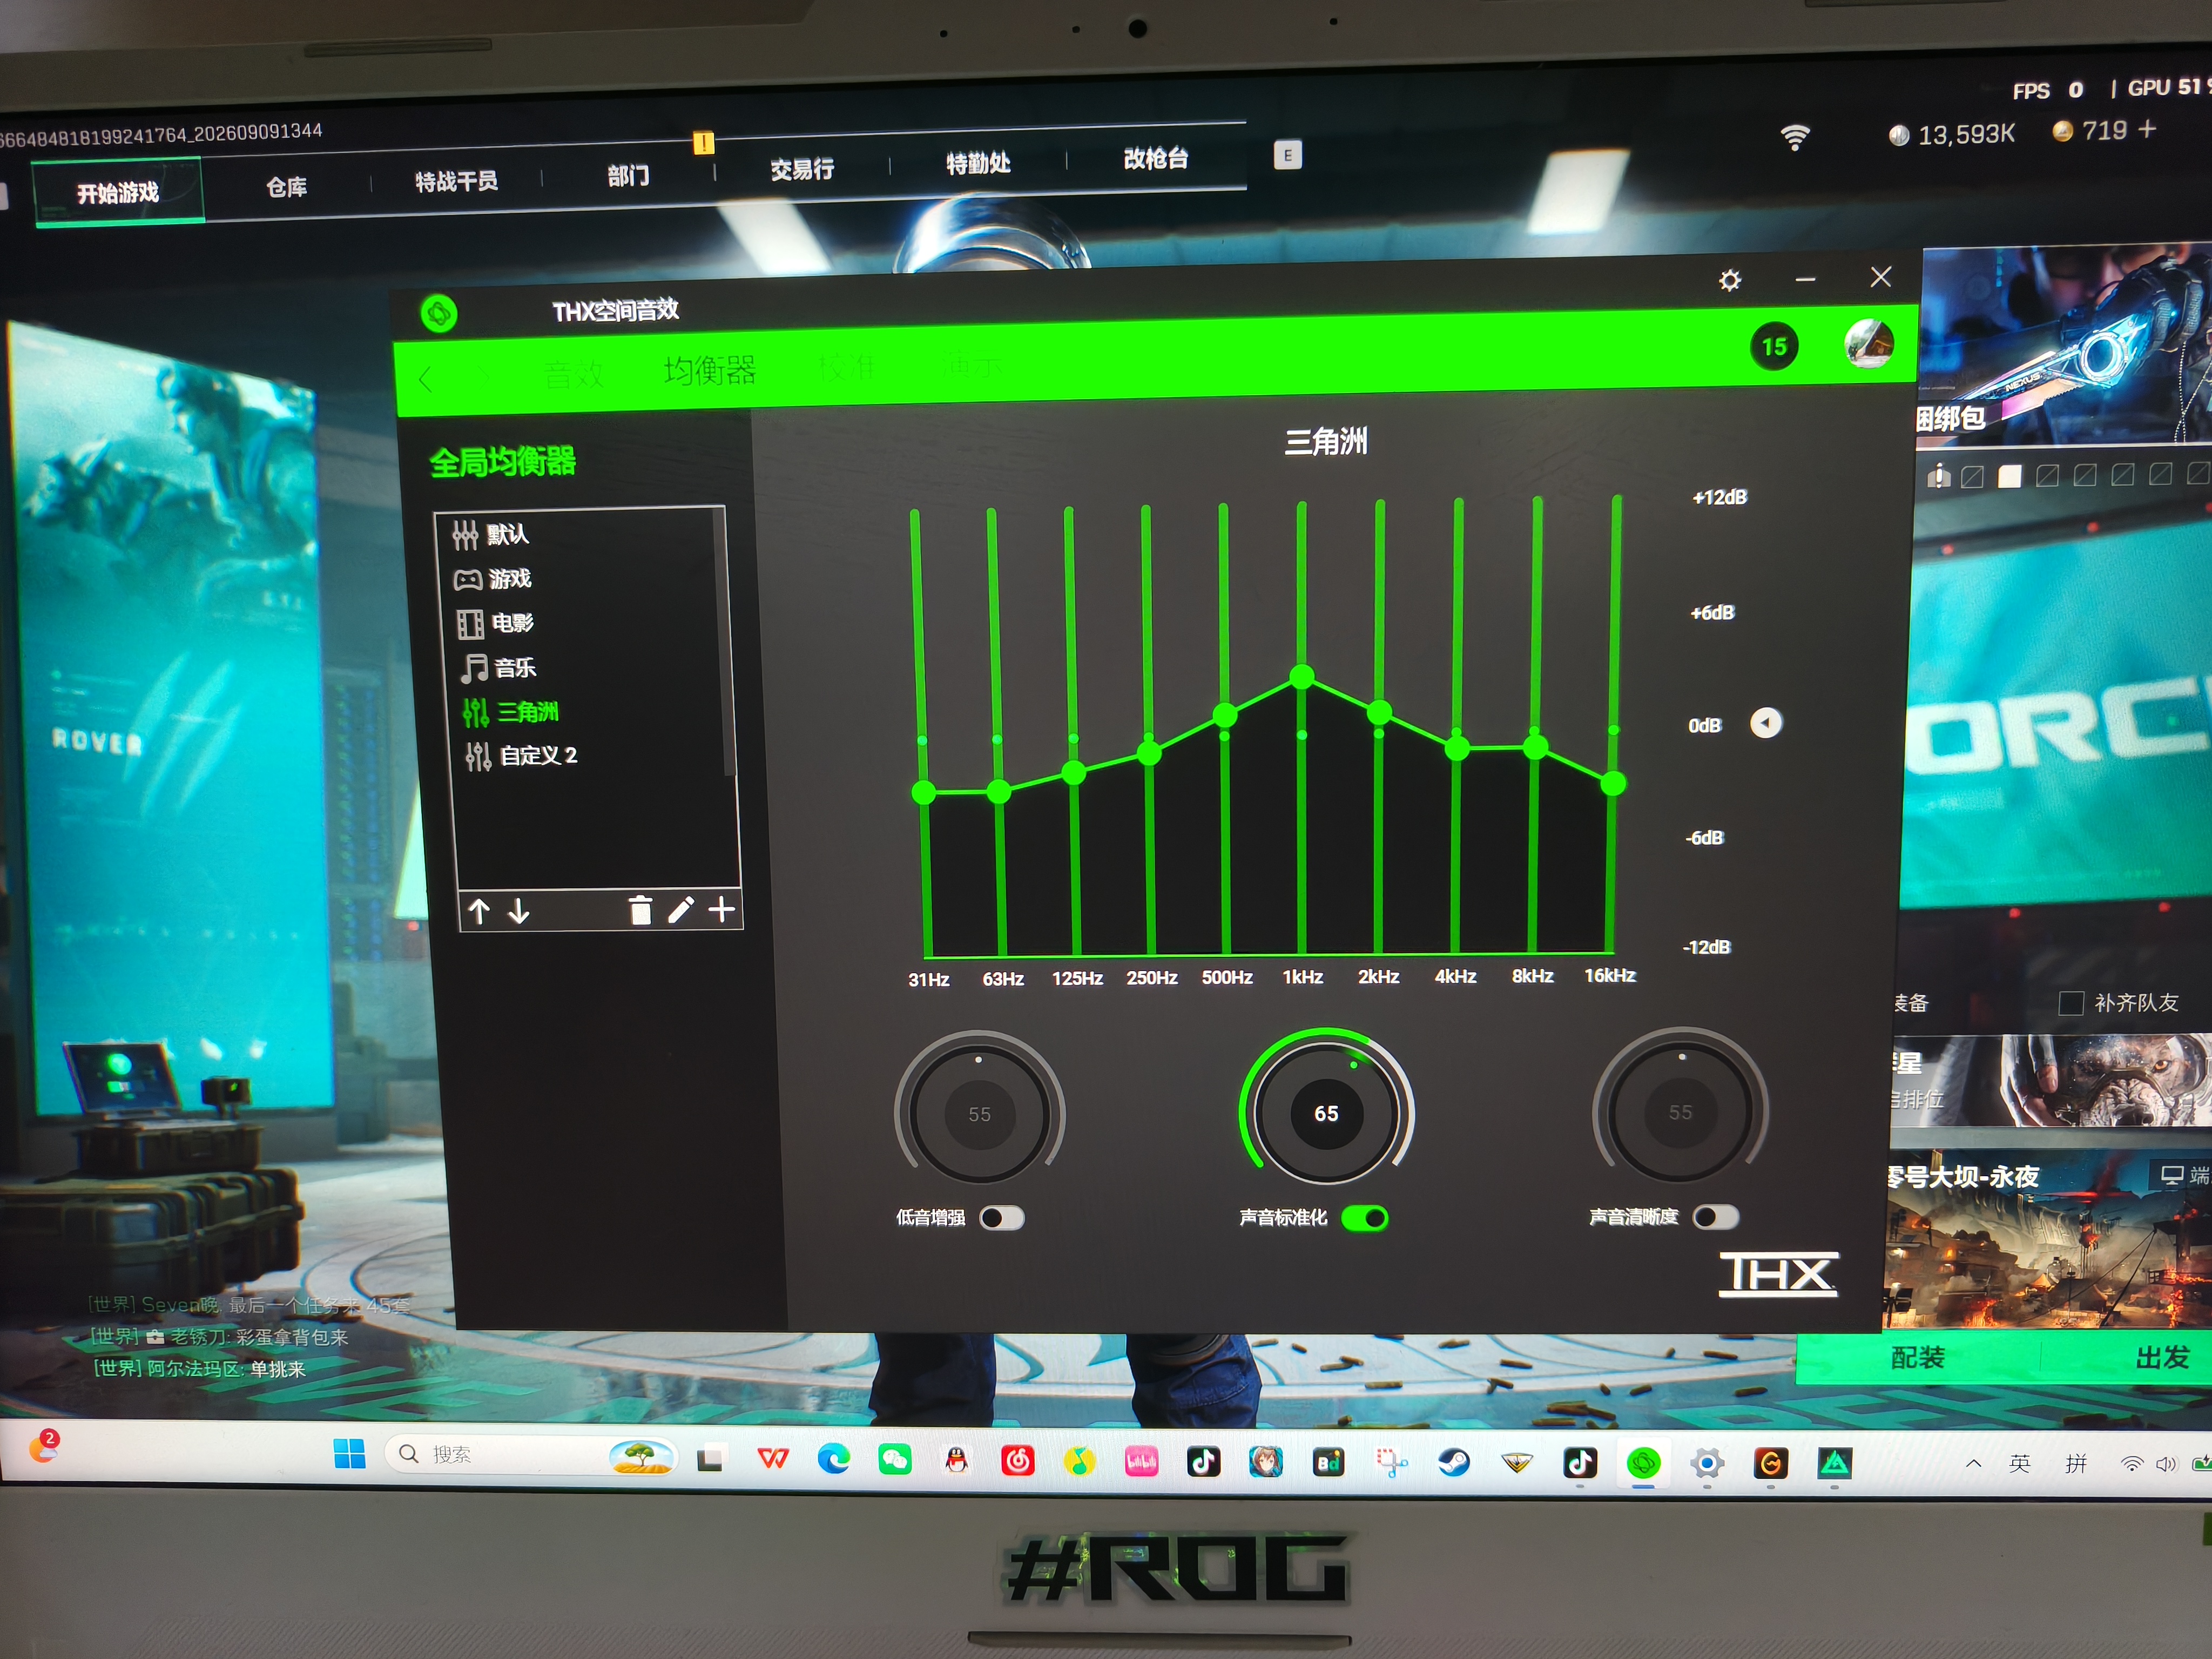Click the taskbar 搜索 search box
The width and height of the screenshot is (2212, 1659).
(530, 1454)
